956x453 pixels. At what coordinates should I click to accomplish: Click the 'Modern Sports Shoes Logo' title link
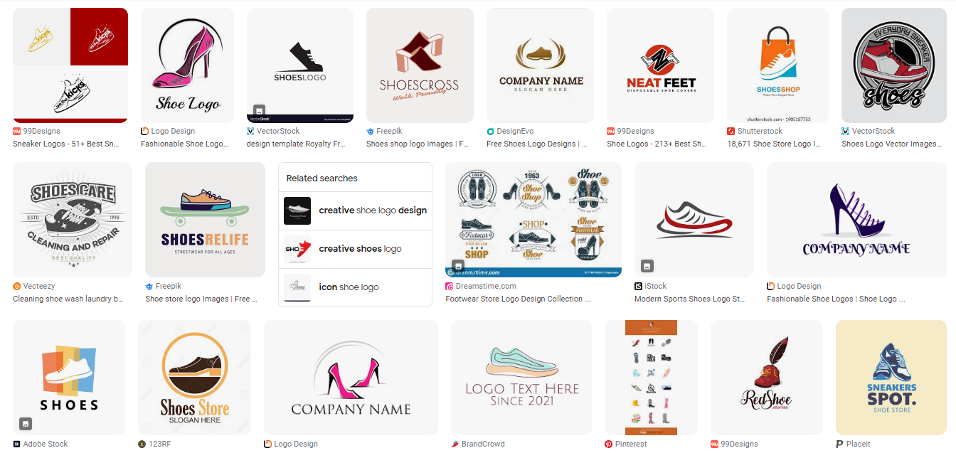click(690, 299)
